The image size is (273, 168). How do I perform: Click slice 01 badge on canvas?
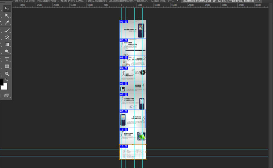pyautogui.click(x=121, y=22)
